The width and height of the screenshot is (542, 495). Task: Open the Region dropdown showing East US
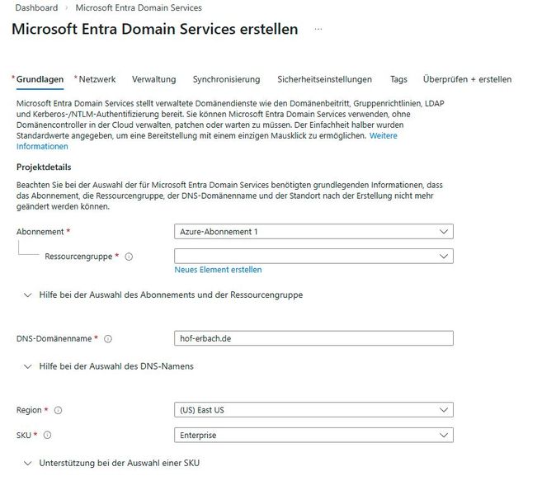pos(313,410)
